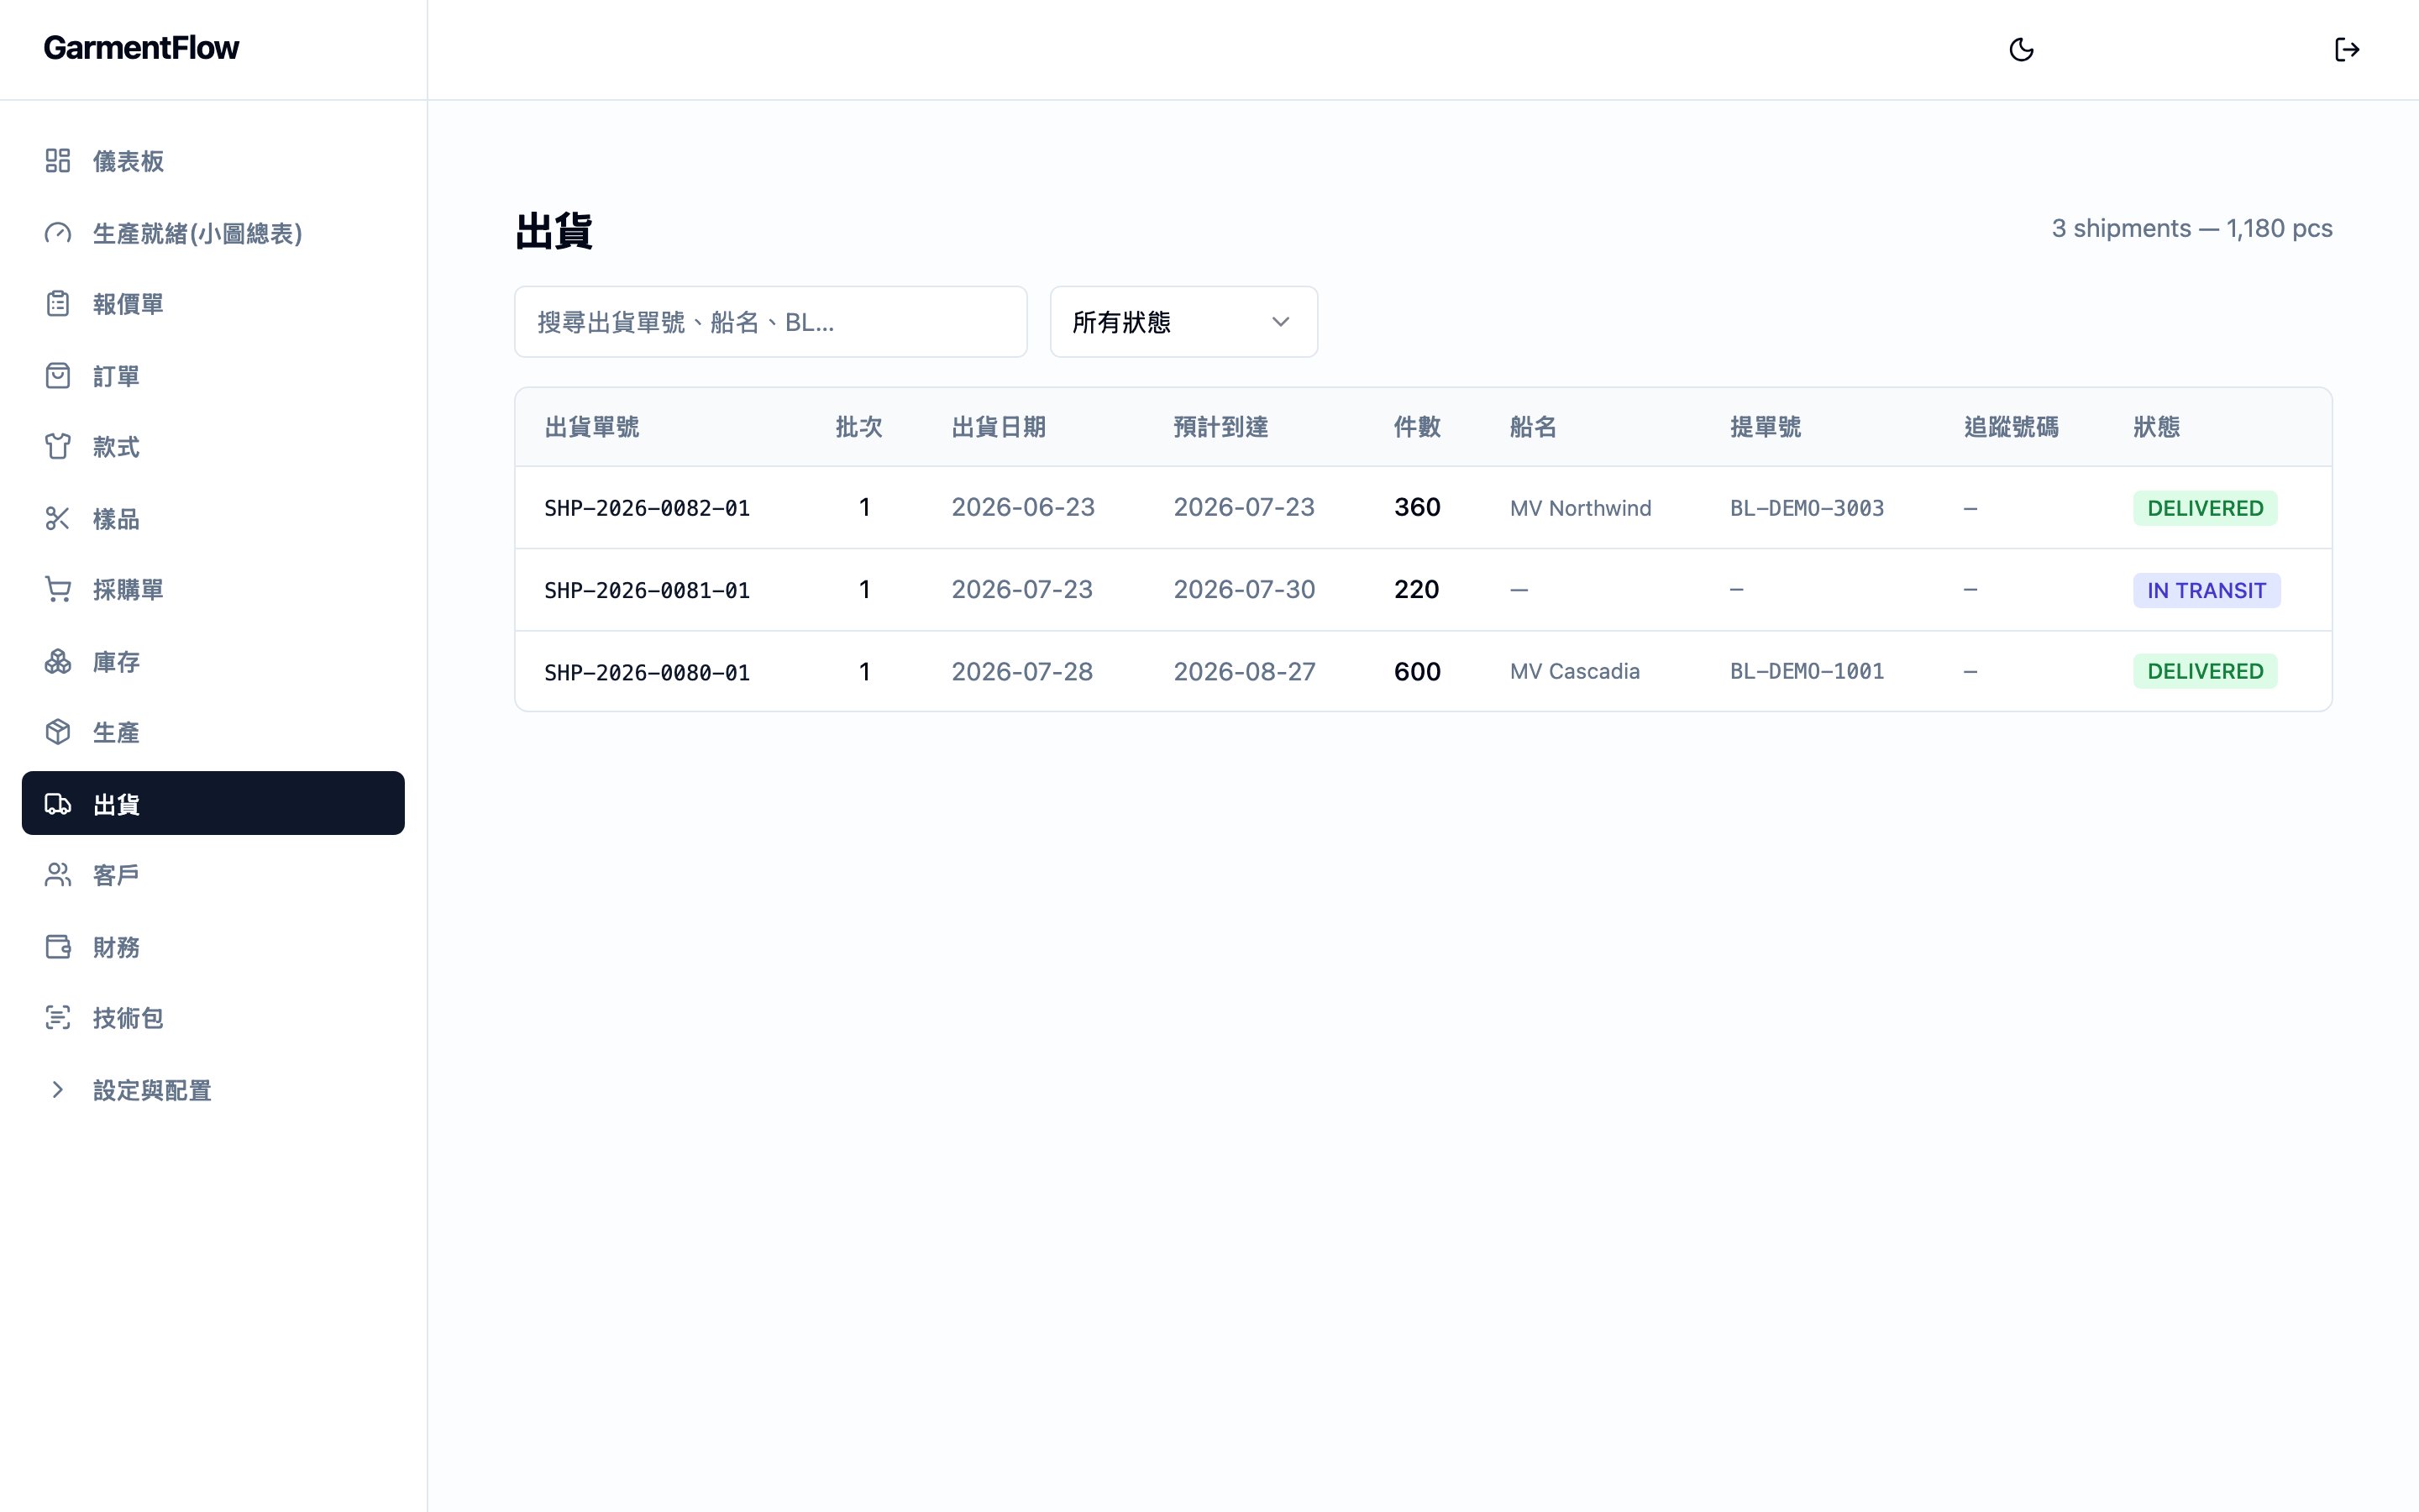The width and height of the screenshot is (2419, 1512).
Task: Click the 追蹤號碼 column header
Action: pos(2011,427)
